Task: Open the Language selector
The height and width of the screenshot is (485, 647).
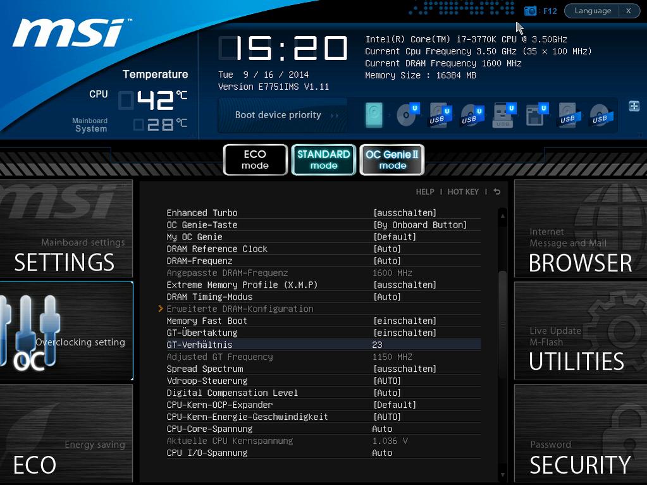Action: (x=593, y=11)
